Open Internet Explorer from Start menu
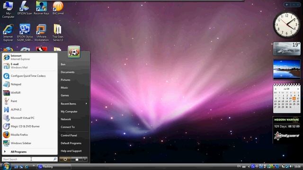 pos(29,57)
